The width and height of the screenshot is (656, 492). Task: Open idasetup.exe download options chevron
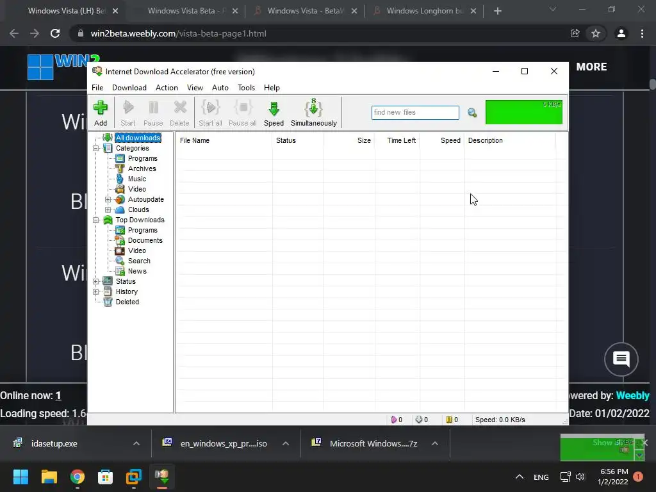pyautogui.click(x=136, y=443)
